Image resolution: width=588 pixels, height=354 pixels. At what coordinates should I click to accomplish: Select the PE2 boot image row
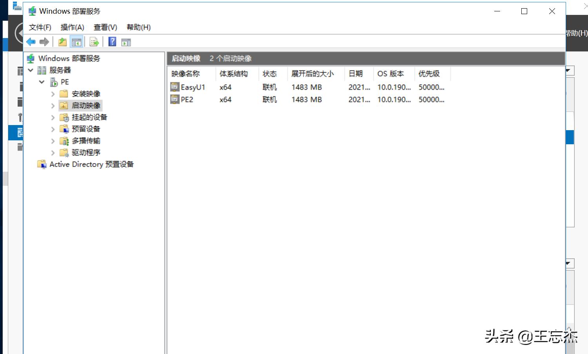click(x=187, y=100)
